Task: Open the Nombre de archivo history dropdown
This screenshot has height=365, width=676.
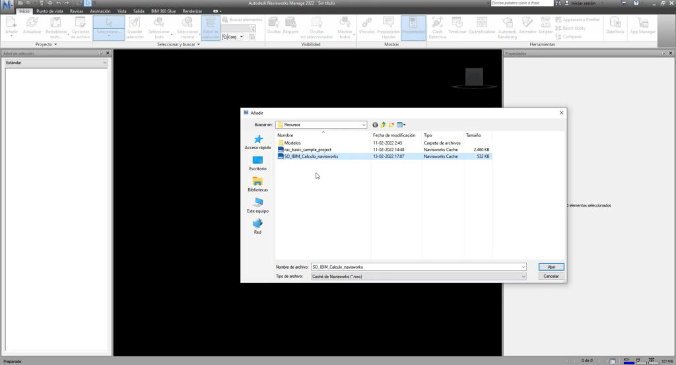Action: (x=523, y=267)
